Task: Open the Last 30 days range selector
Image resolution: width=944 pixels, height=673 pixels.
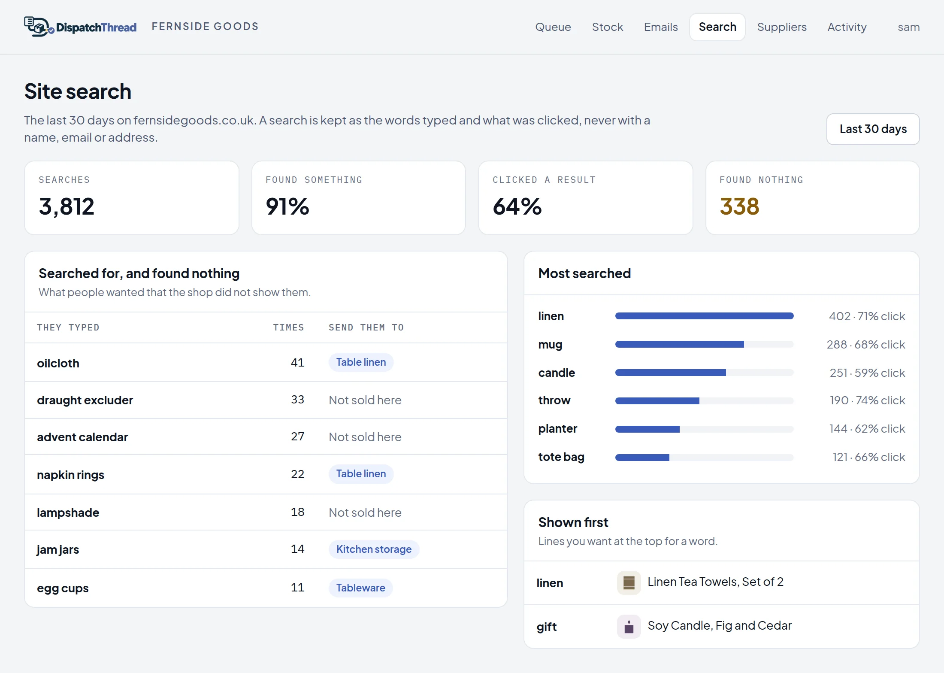Action: click(x=873, y=129)
